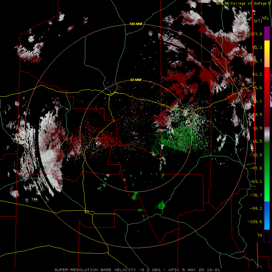This screenshot has height=272, width=272.
Task: Click the SUPER-RESOLUTION BASE VELOCITY caption
Action: (95, 270)
